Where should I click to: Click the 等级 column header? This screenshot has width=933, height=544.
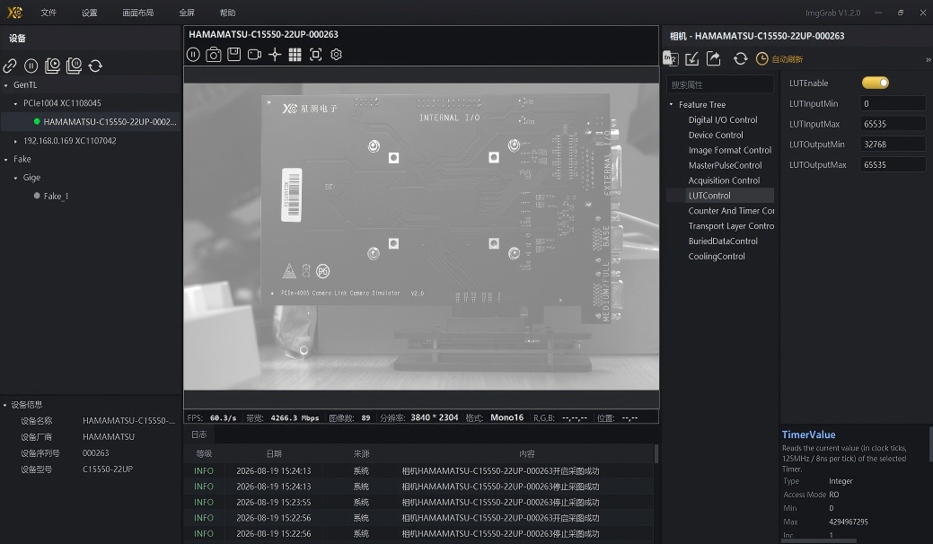click(x=204, y=453)
